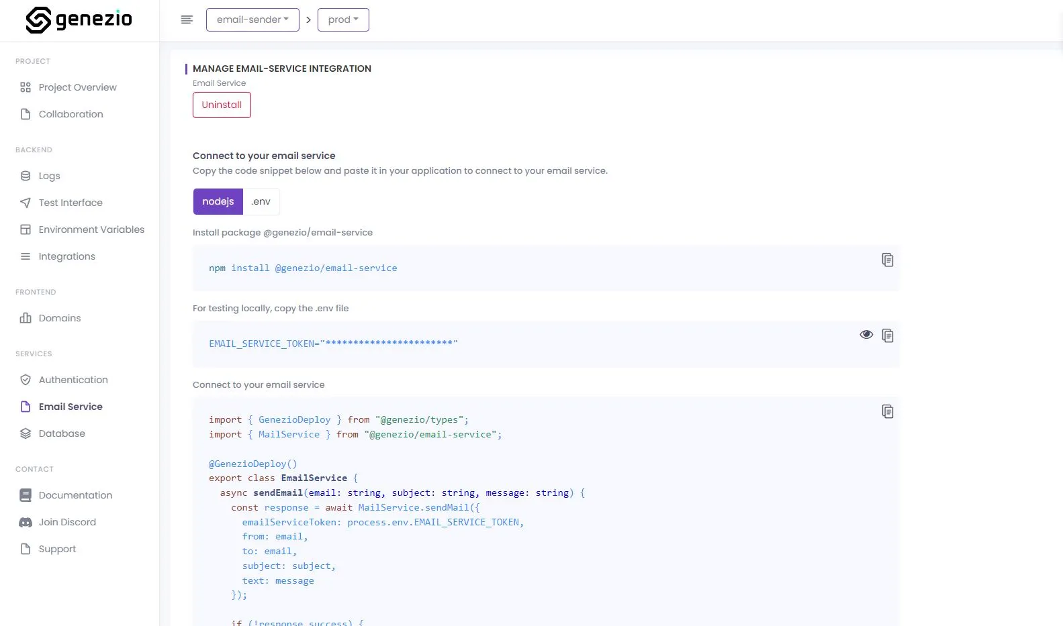Click the 'For testing locally, copy the .env file' text
The image size is (1063, 626).
pos(271,309)
